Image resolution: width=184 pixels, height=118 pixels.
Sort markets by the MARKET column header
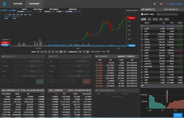point(147,23)
